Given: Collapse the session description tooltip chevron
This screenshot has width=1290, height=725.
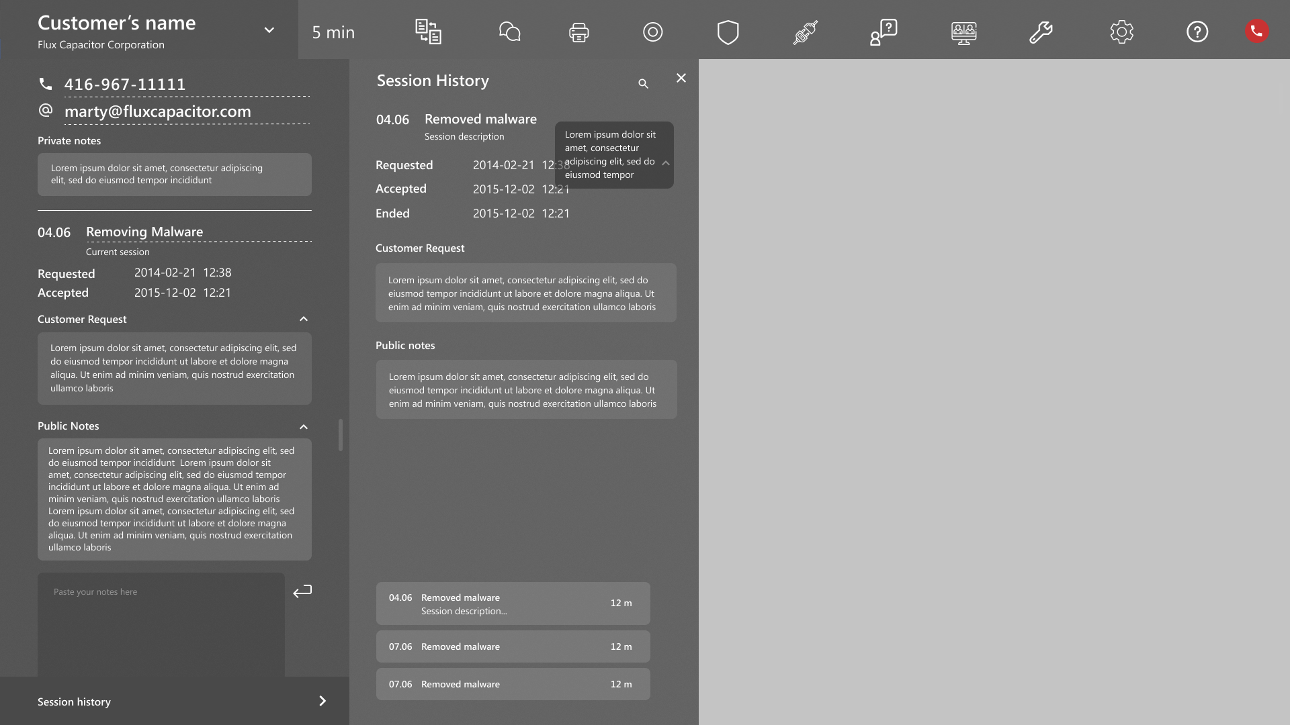Looking at the screenshot, I should [666, 163].
